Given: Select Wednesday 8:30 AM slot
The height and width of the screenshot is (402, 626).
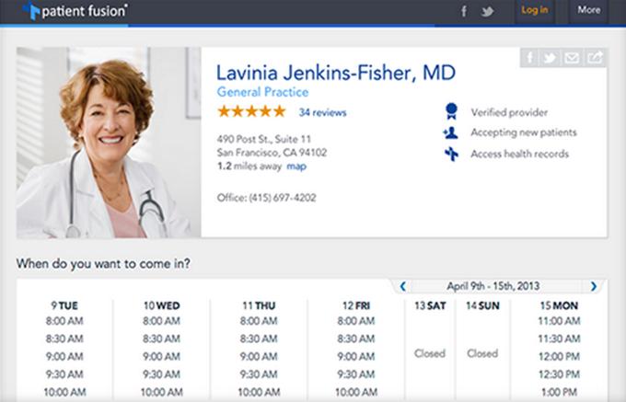Looking at the screenshot, I should pyautogui.click(x=161, y=339).
